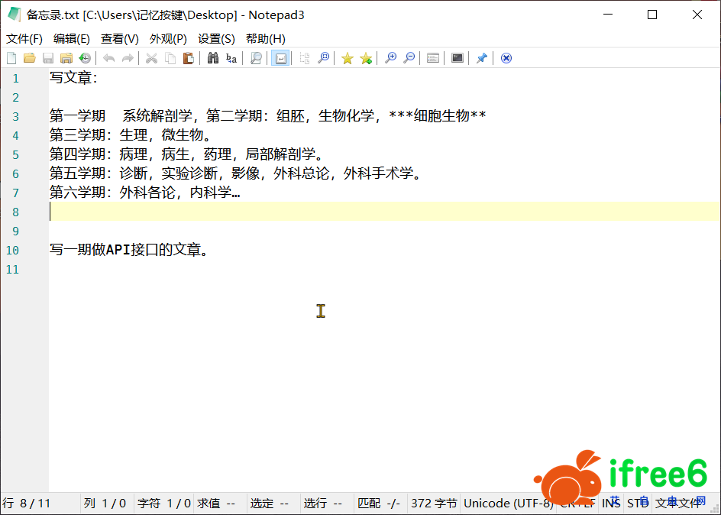Image resolution: width=721 pixels, height=515 pixels.
Task: Open the Unicode (UTF-8) encoding selector
Action: (508, 503)
